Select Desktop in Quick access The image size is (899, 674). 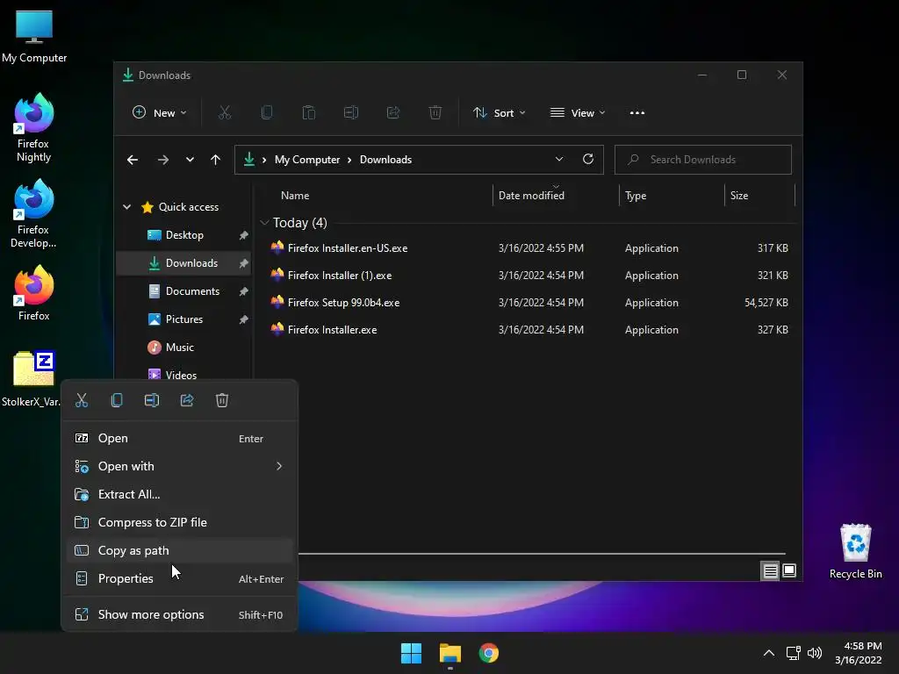click(184, 235)
